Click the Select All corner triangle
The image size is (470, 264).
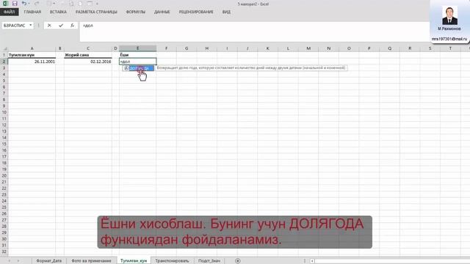click(x=4, y=48)
